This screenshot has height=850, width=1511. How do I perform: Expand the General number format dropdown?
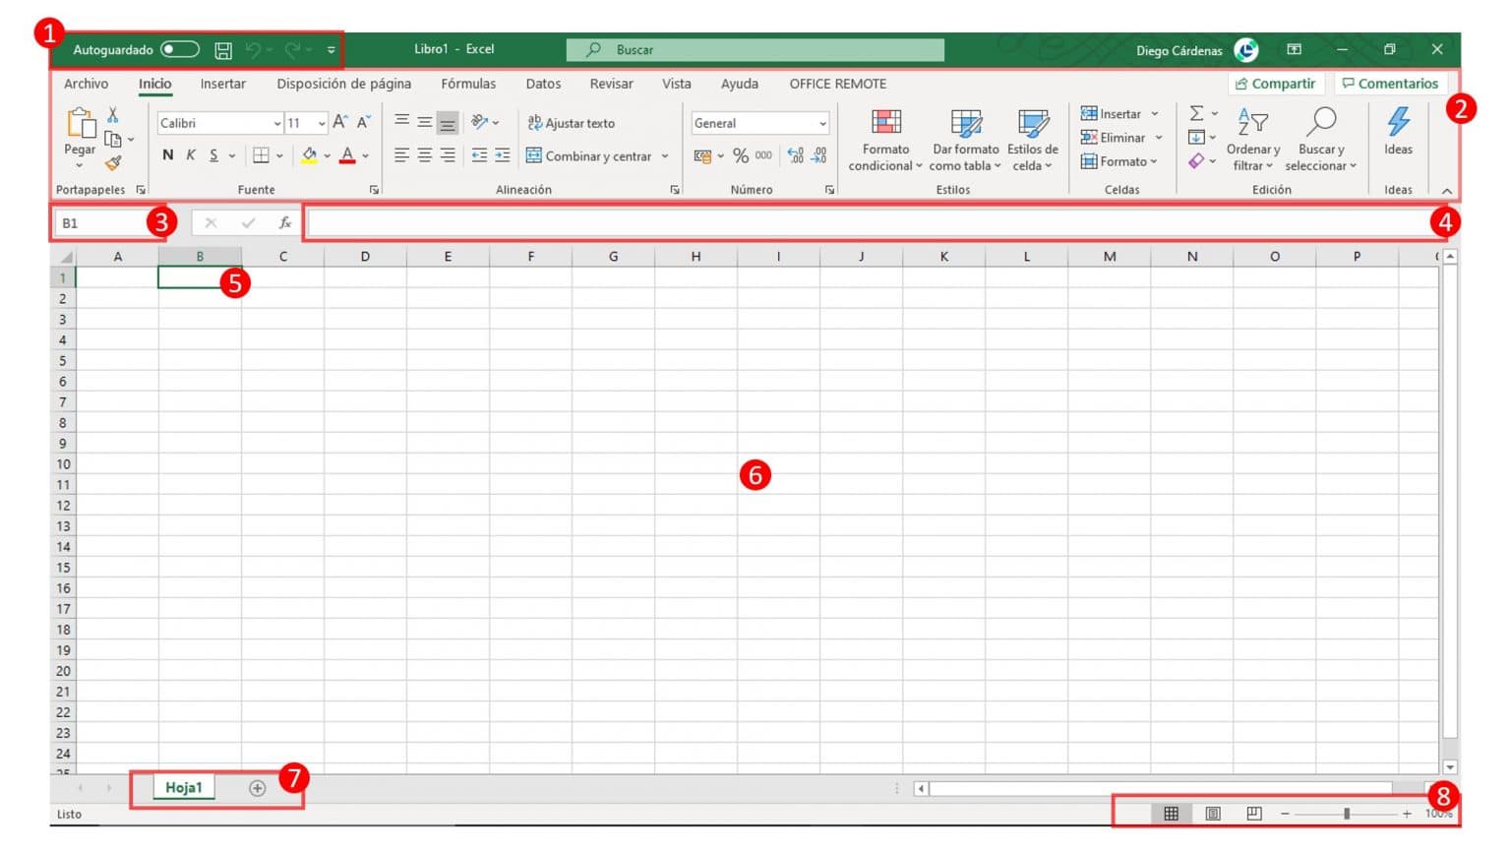(x=824, y=123)
